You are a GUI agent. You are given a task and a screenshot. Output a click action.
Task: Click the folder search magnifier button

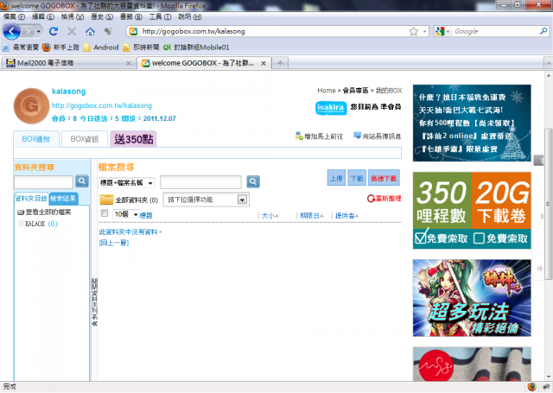coord(82,181)
